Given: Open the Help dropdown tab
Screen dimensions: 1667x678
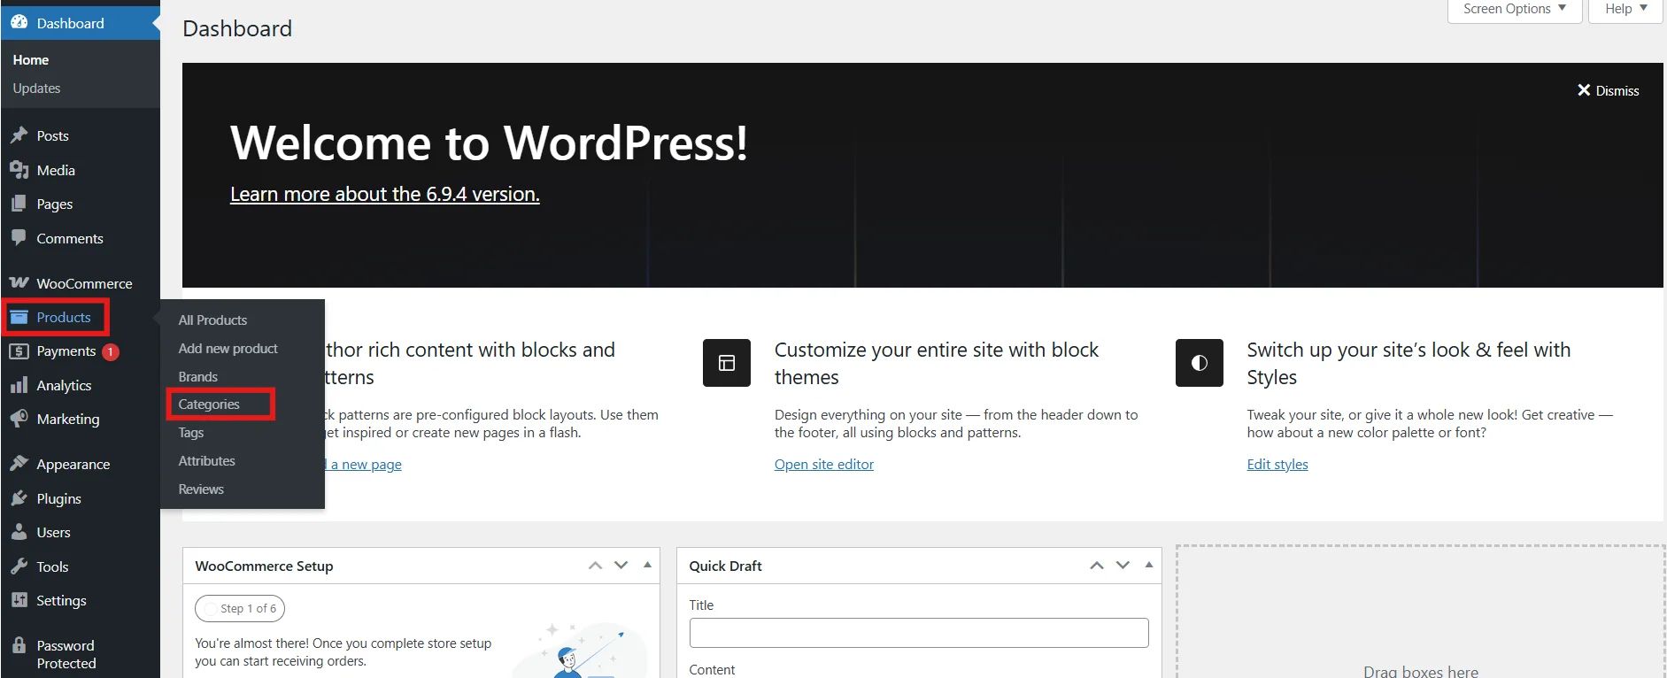Looking at the screenshot, I should click(1625, 10).
